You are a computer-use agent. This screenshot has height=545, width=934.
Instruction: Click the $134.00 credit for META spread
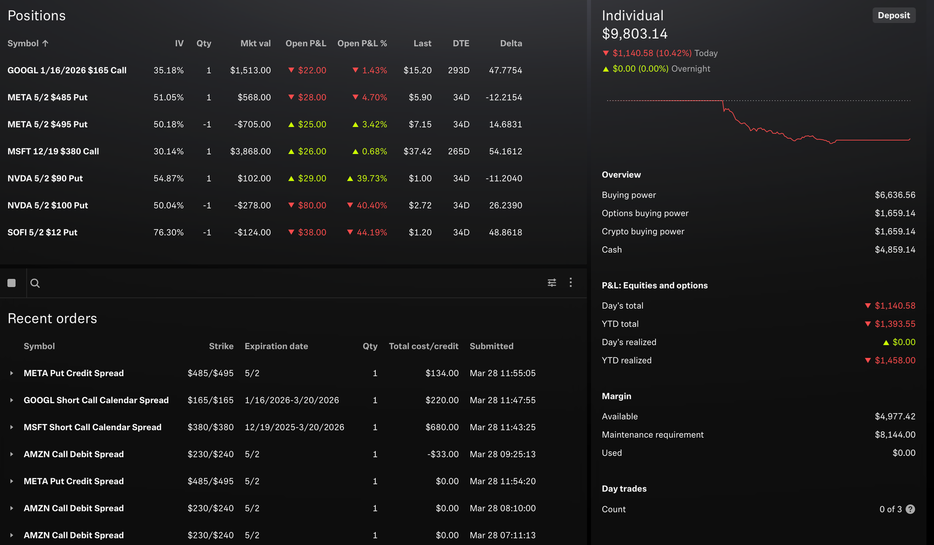coord(442,373)
